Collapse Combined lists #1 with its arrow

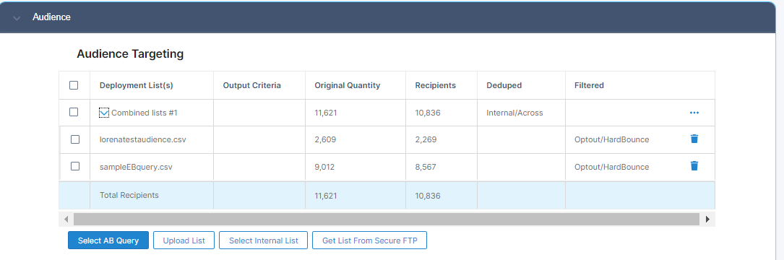104,113
